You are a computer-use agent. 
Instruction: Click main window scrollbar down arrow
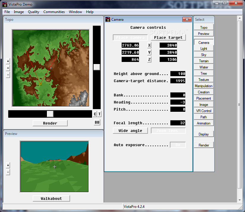(240, 200)
